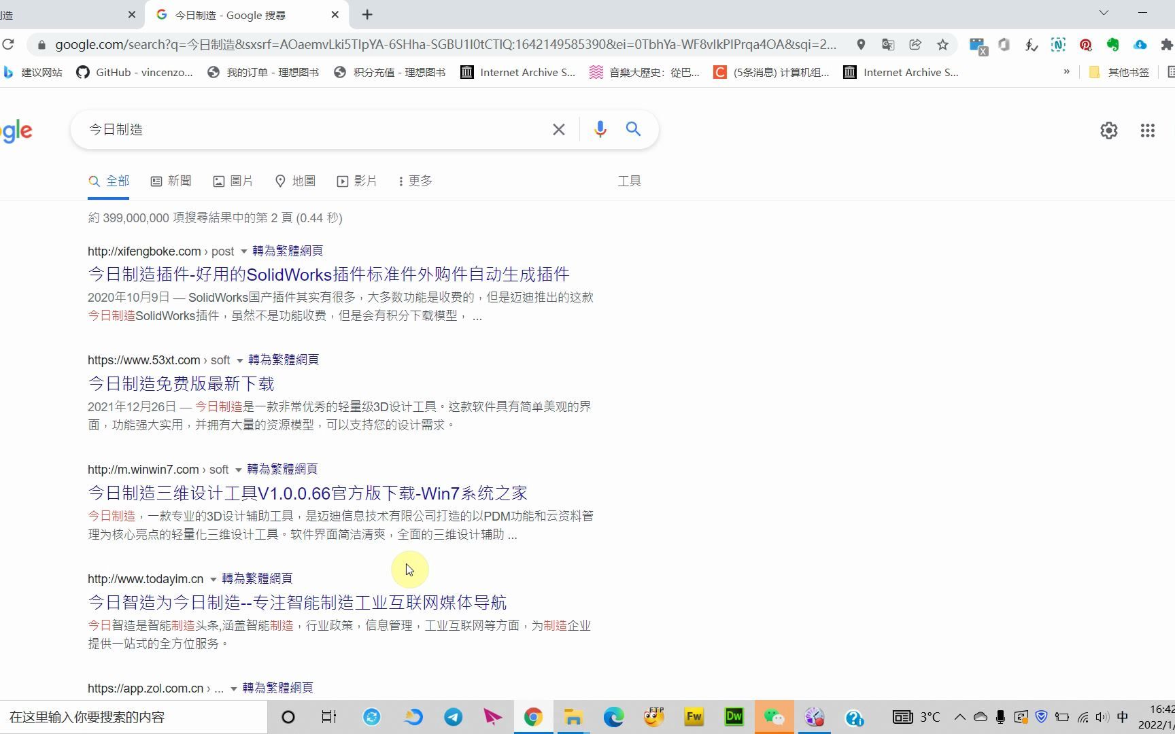This screenshot has width=1175, height=734.
Task: Open the 今日制造免费版最新下载 result
Action: [181, 383]
